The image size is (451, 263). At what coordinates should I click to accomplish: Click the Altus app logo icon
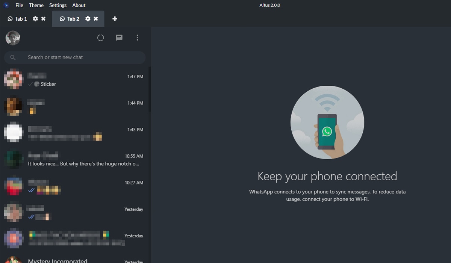point(6,5)
